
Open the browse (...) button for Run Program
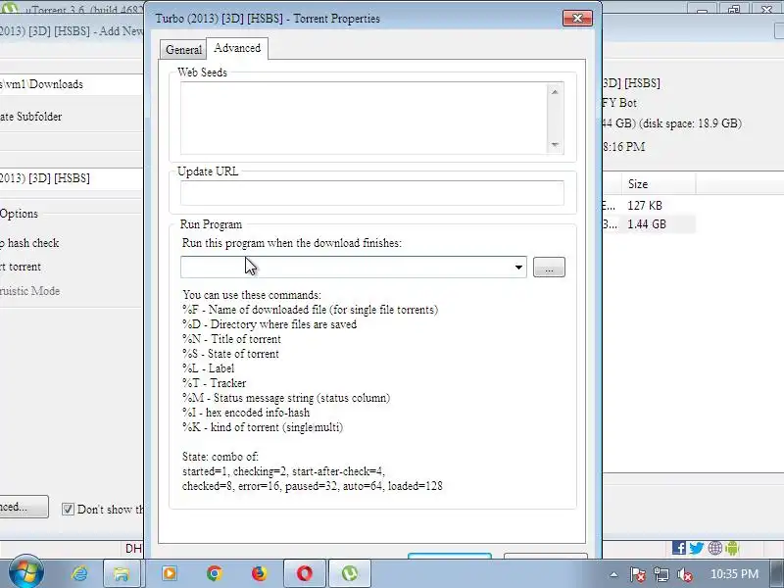pyautogui.click(x=549, y=267)
